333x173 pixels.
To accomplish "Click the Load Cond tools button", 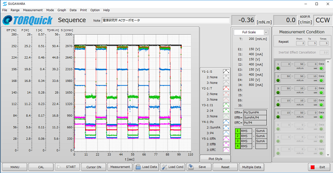I will pos(172,167).
